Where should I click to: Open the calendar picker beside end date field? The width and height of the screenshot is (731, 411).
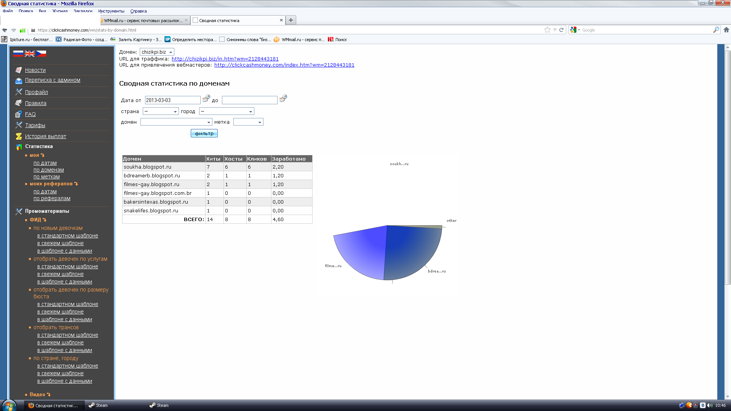[x=283, y=99]
